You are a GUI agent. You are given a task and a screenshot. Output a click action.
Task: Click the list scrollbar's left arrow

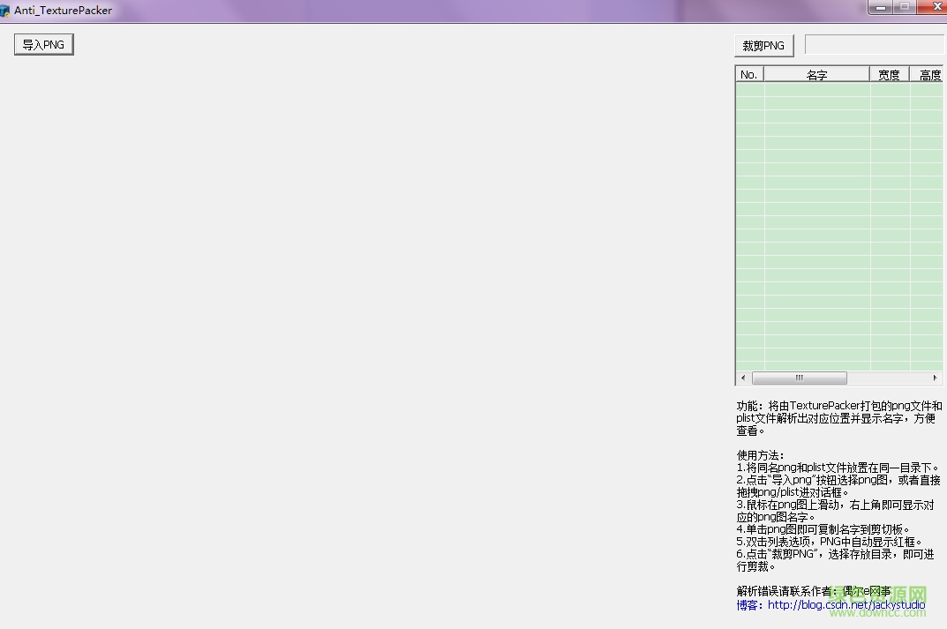tap(743, 378)
